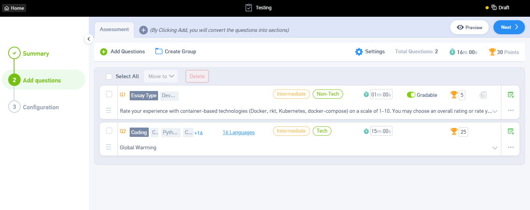The height and width of the screenshot is (210, 530).
Task: Open the Summary step
Action: click(36, 54)
